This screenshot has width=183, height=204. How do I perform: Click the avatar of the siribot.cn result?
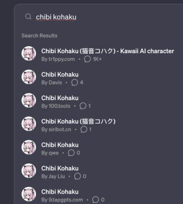[29, 123]
